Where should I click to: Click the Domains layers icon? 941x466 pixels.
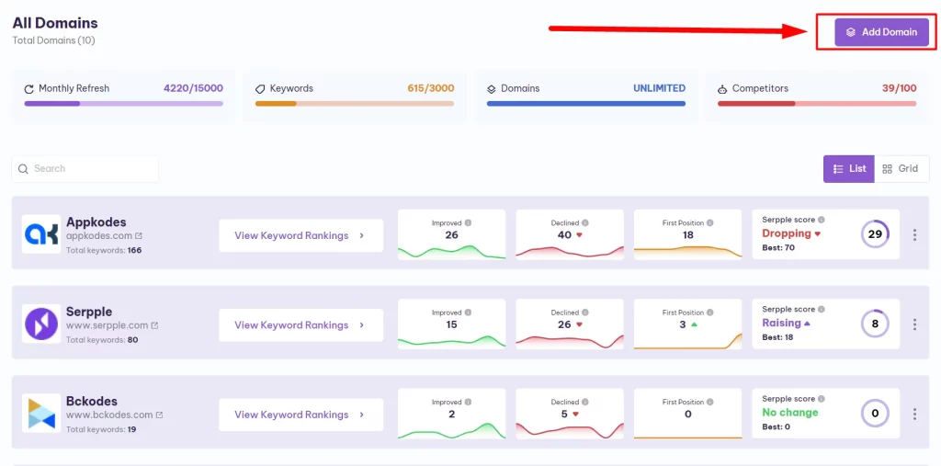491,89
